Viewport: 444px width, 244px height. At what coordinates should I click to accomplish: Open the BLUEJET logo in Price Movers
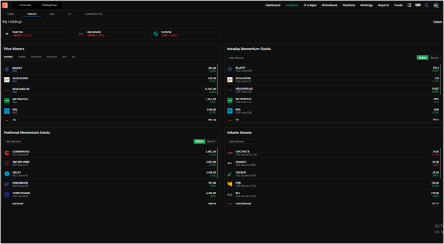(x=7, y=69)
